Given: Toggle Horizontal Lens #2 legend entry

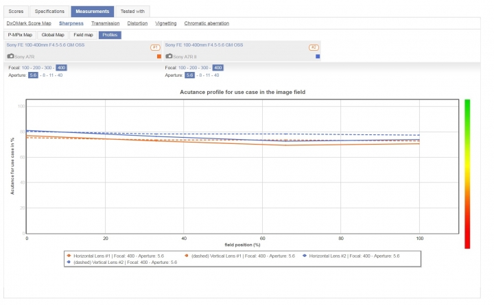Looking at the screenshot, I should point(351,256).
